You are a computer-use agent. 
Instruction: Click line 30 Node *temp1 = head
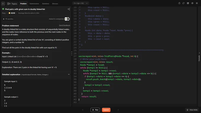coord(92,65)
